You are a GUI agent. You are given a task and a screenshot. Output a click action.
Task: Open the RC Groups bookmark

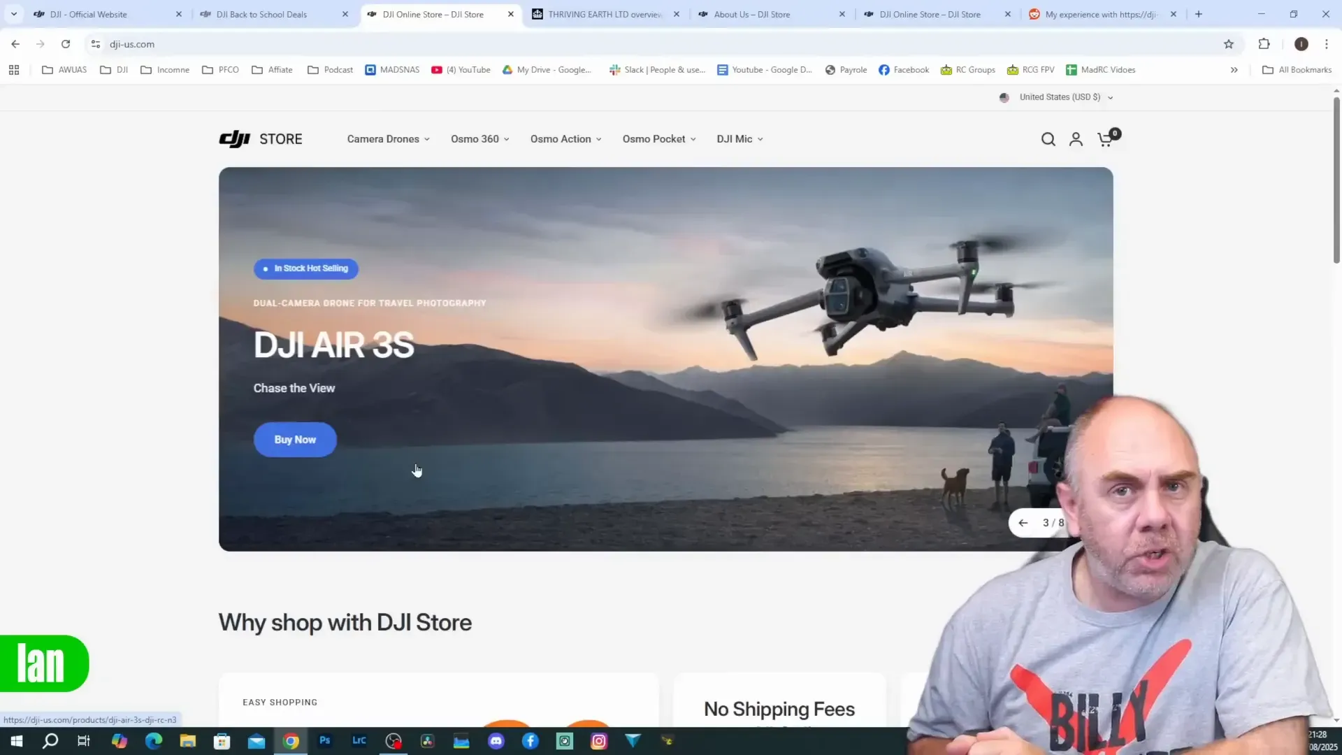968,70
